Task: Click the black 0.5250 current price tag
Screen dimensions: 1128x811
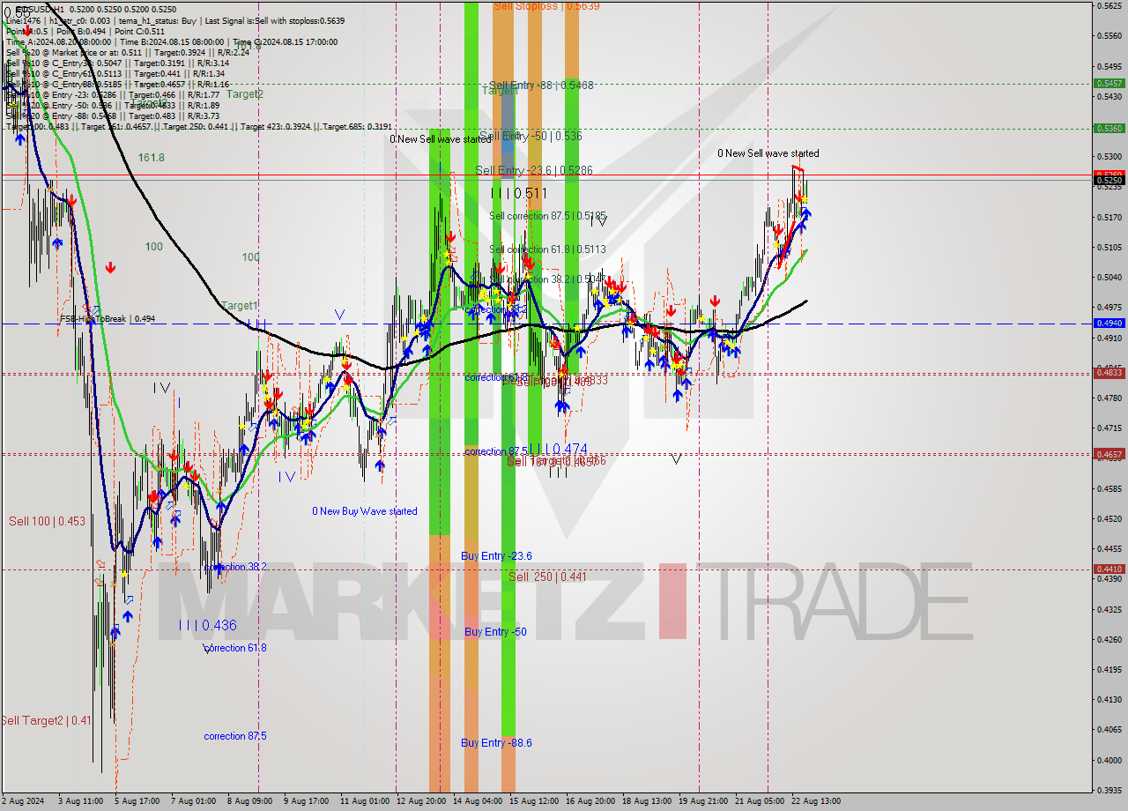Action: click(1109, 180)
